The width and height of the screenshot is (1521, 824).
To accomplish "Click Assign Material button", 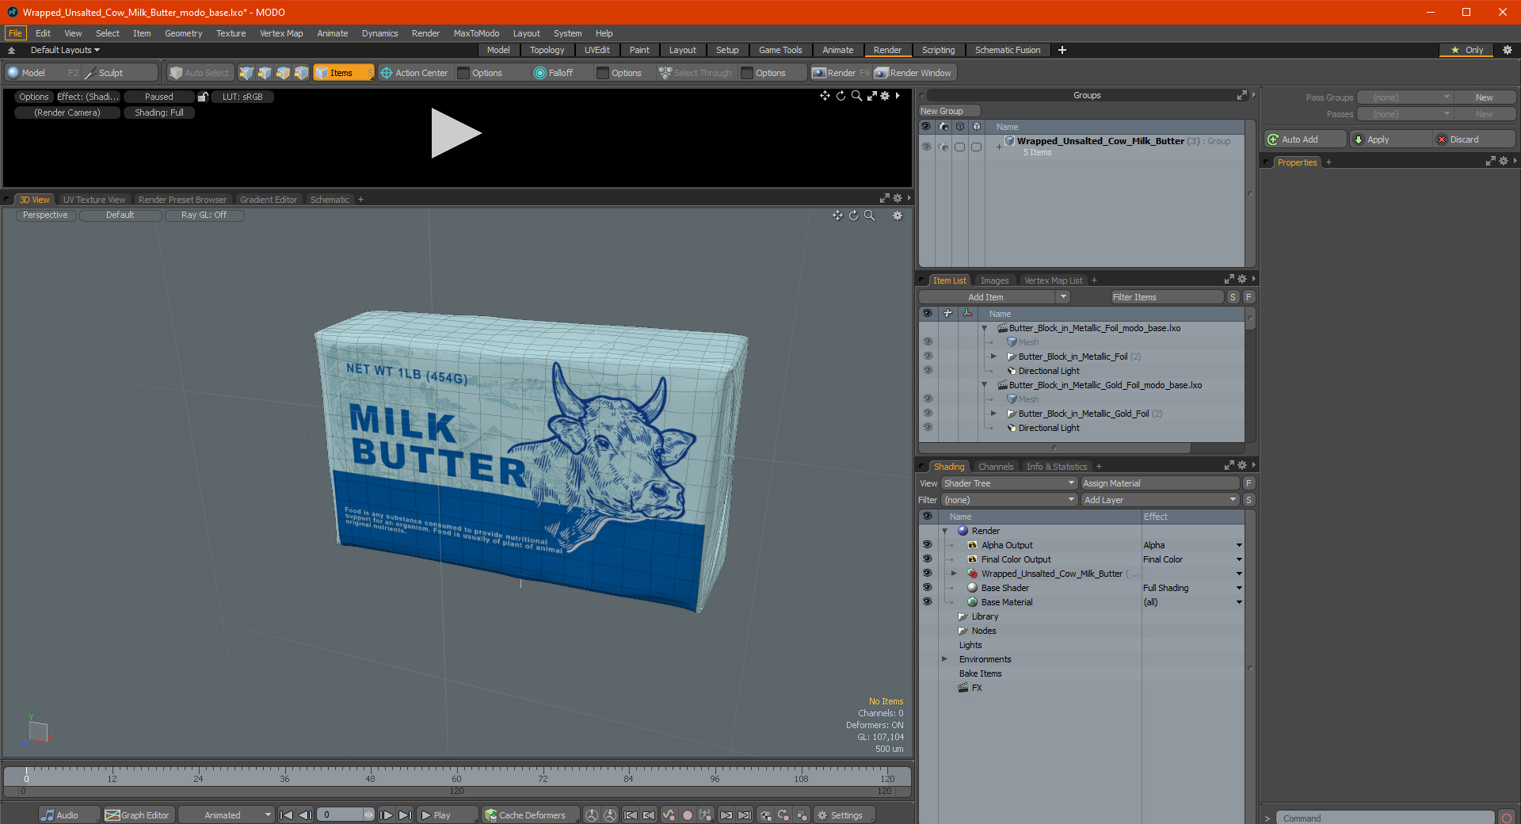I will (x=1160, y=483).
